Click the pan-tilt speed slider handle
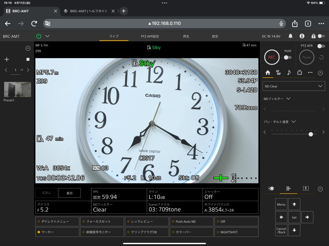Viewport: 329px width, 246px height. 311,134
